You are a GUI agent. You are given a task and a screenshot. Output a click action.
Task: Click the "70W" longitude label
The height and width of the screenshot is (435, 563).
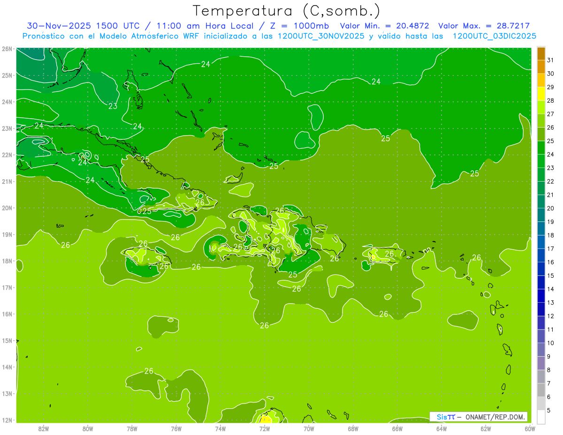[309, 428]
